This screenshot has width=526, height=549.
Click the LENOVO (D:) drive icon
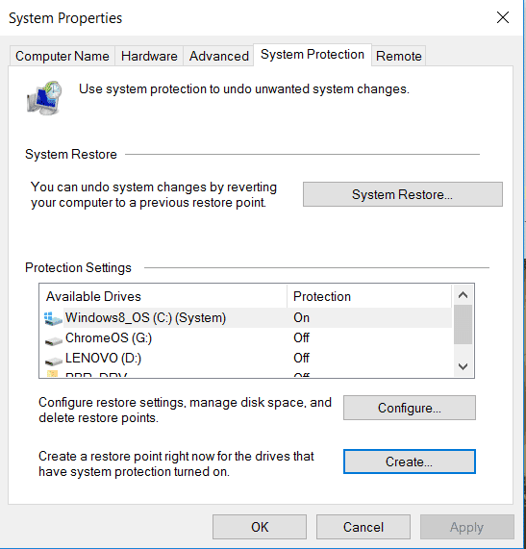pyautogui.click(x=54, y=361)
